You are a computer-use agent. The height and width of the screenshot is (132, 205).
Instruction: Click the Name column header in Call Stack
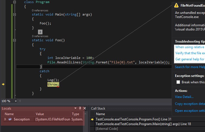click(x=100, y=114)
